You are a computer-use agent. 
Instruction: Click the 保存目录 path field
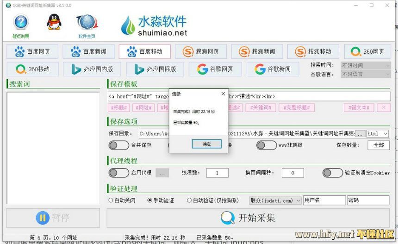(x=247, y=133)
